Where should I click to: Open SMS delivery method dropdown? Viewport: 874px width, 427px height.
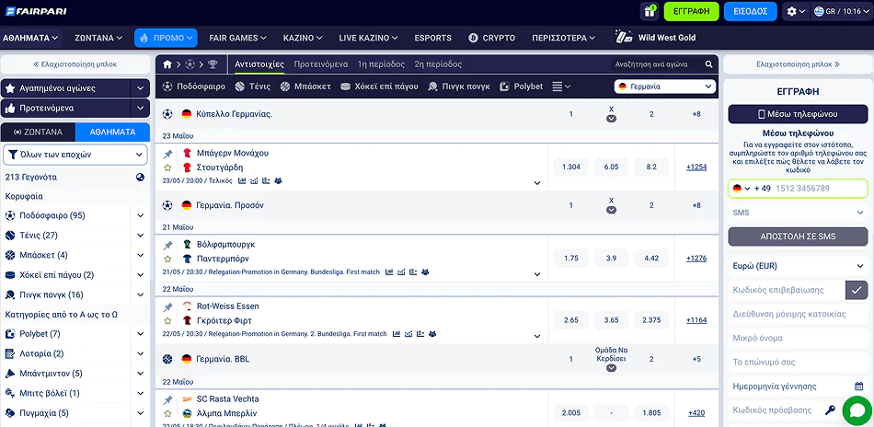click(799, 213)
